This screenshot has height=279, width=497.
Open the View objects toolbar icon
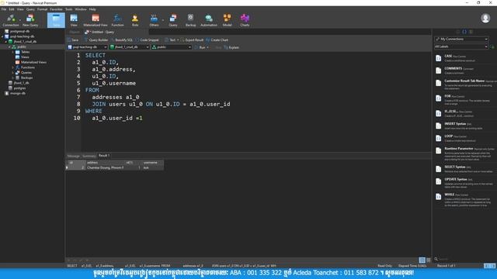[x=74, y=20]
